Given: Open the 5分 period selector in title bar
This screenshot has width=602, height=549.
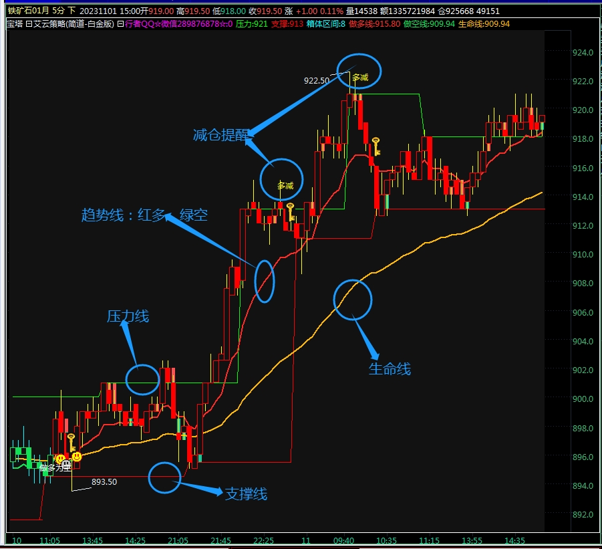Looking at the screenshot, I should 58,11.
